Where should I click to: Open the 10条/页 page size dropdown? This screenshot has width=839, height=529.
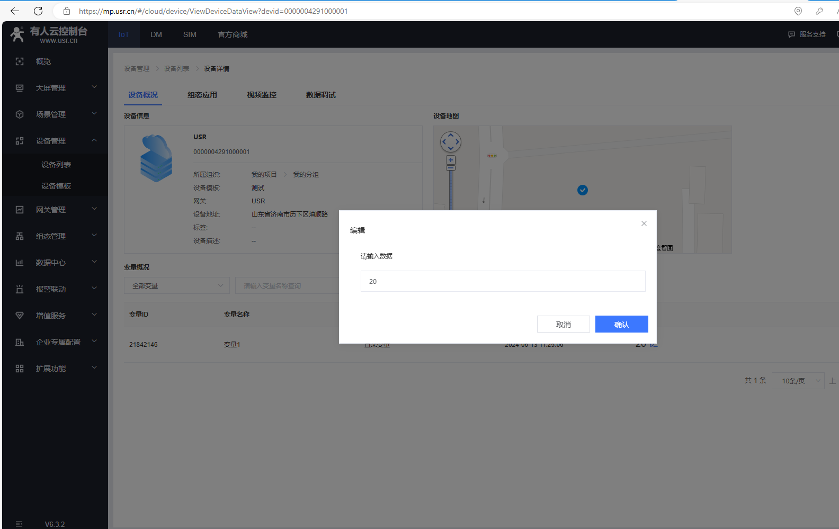(798, 381)
